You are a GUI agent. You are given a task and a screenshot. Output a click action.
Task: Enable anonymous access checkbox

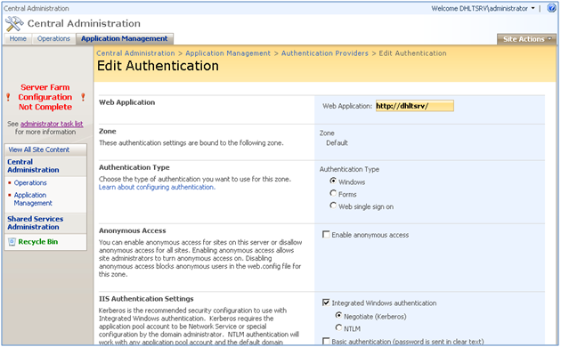pos(326,234)
